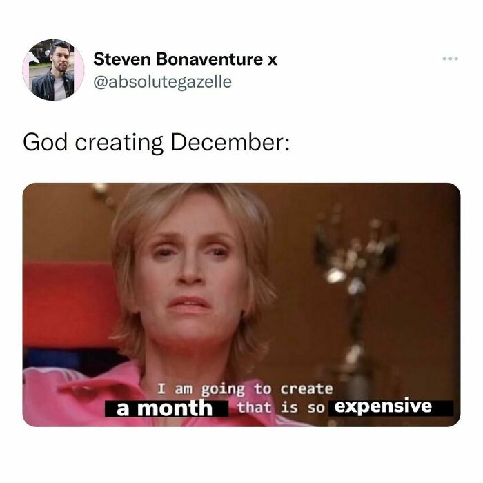
Task: Open the three-dot more options menu
Action: point(451,58)
